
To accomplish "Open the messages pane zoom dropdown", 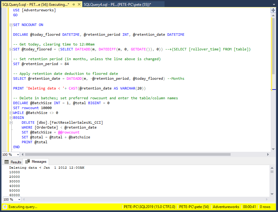I will (19, 199).
